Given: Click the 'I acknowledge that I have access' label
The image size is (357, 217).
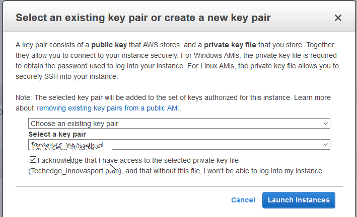Looking at the screenshot, I should tap(137, 160).
